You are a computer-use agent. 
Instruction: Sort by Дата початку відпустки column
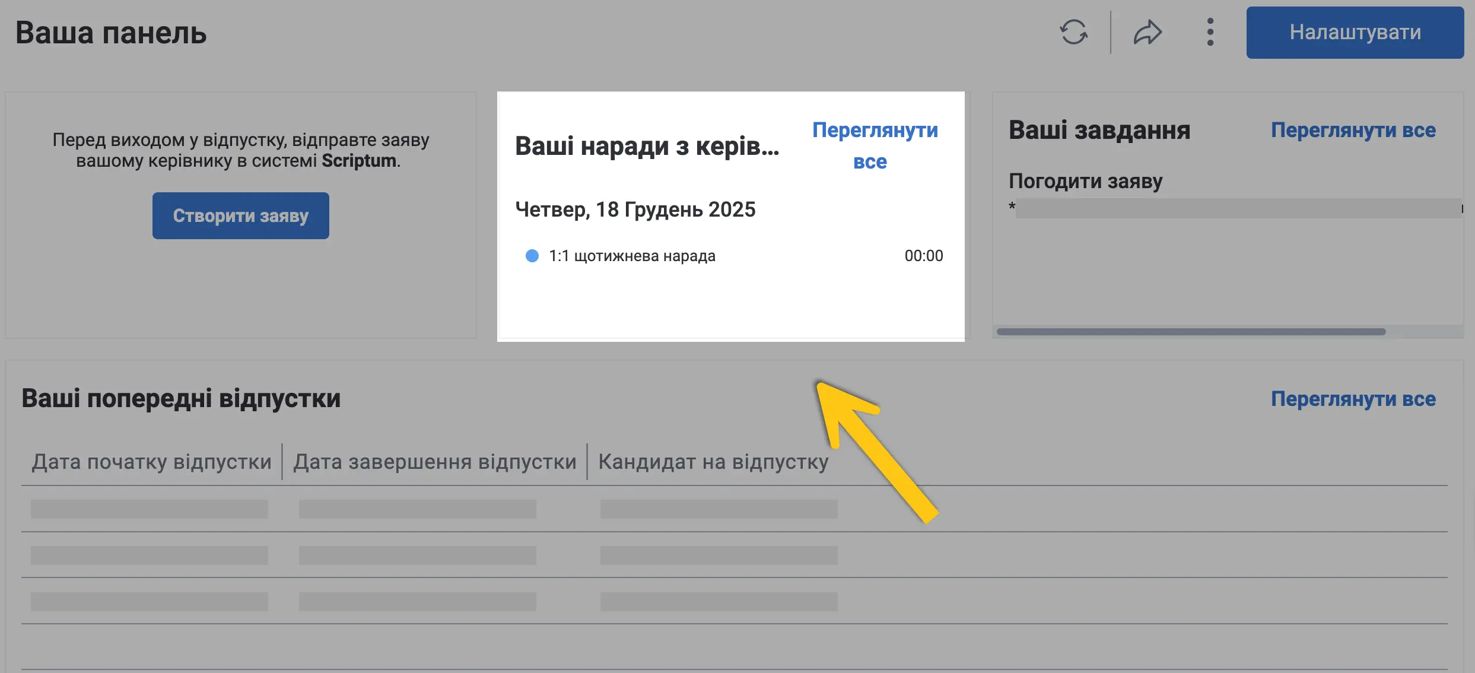pos(151,462)
